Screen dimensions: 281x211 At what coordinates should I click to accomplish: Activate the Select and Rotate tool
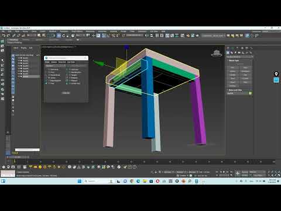point(63,36)
